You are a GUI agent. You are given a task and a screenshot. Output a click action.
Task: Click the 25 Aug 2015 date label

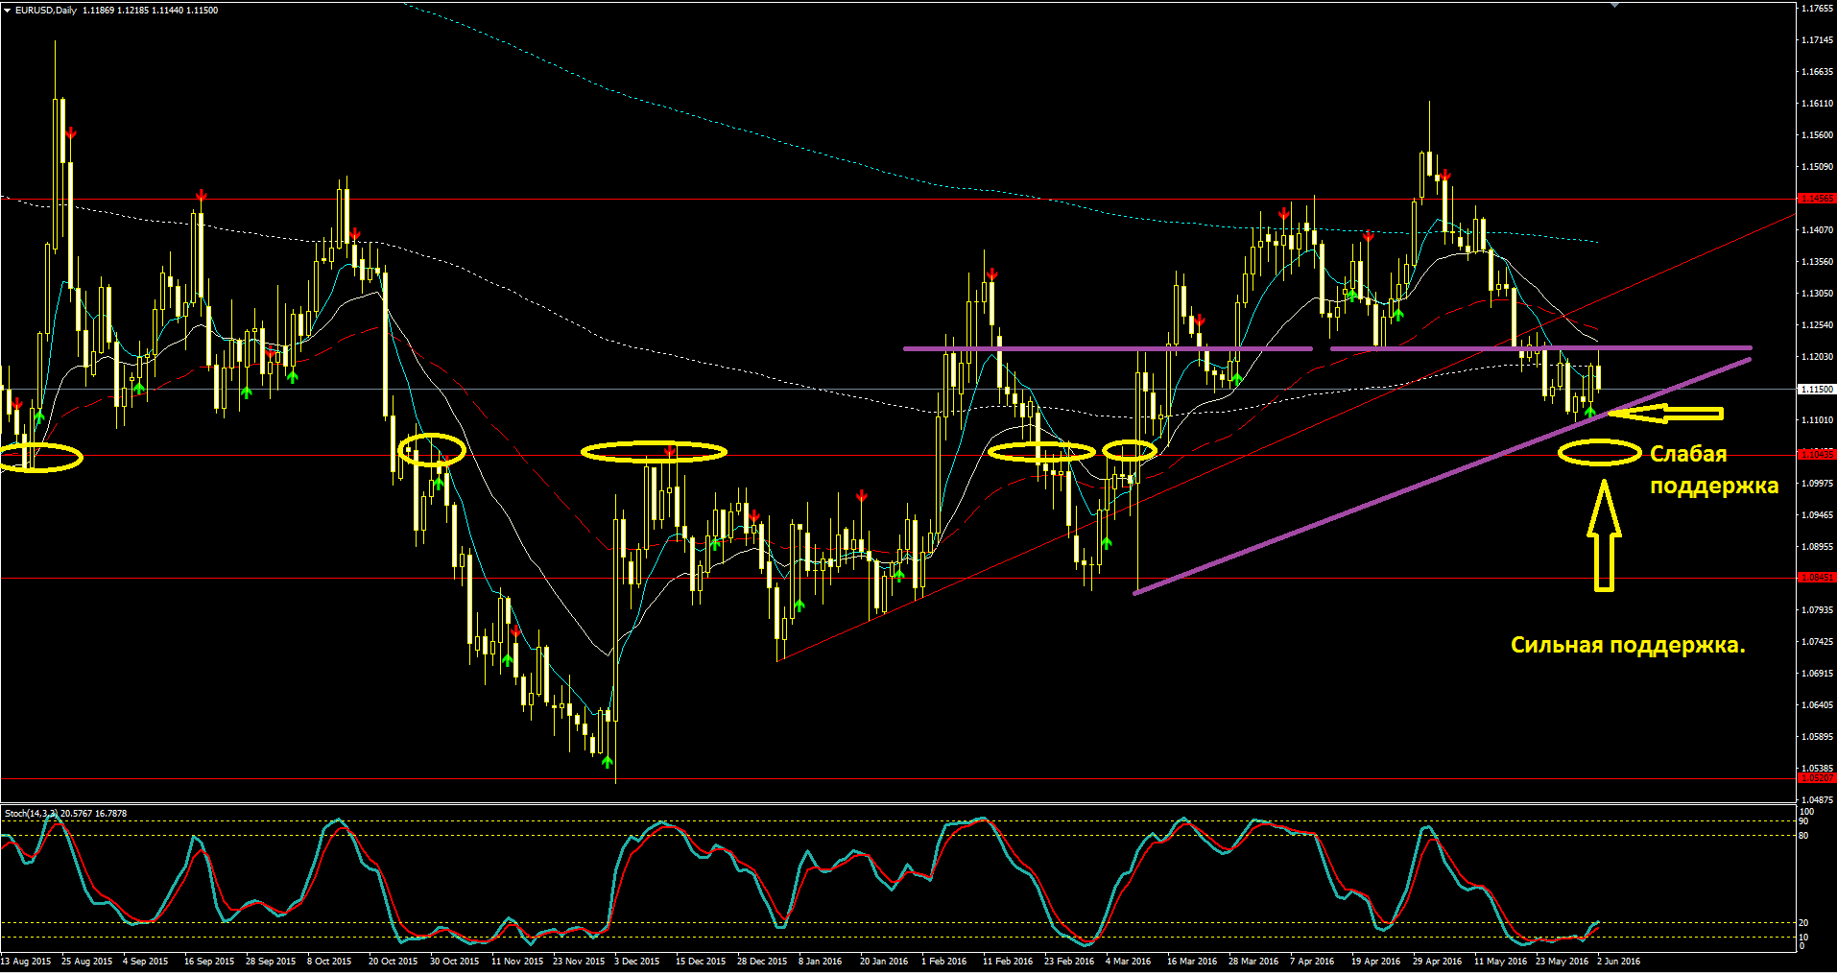point(86,961)
